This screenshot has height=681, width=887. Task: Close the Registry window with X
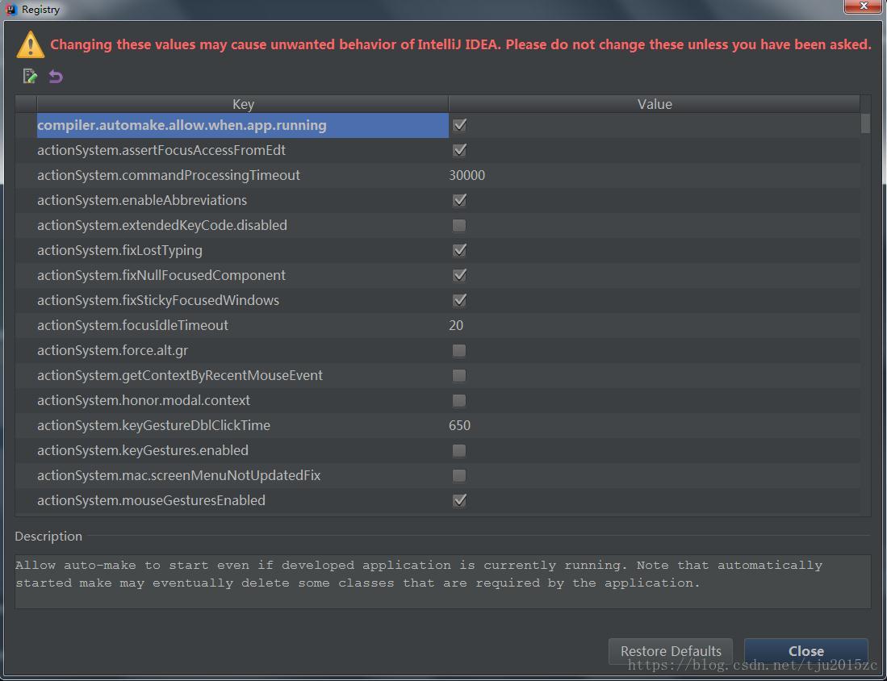click(864, 6)
